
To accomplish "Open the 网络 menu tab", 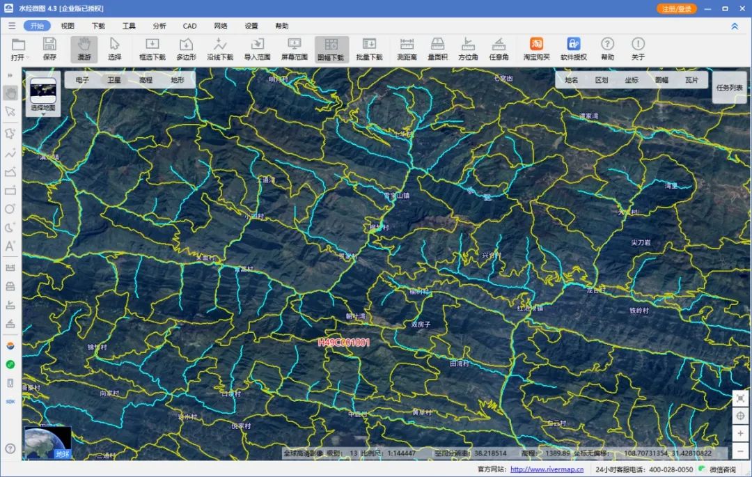I will 221,26.
